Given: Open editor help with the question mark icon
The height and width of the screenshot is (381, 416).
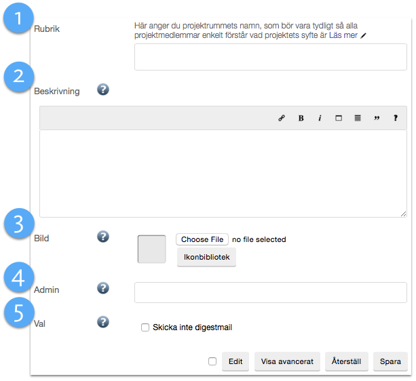Looking at the screenshot, I should [x=396, y=118].
